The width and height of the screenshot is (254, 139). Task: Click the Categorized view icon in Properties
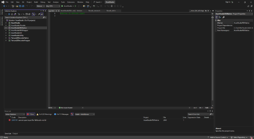tap(217, 17)
